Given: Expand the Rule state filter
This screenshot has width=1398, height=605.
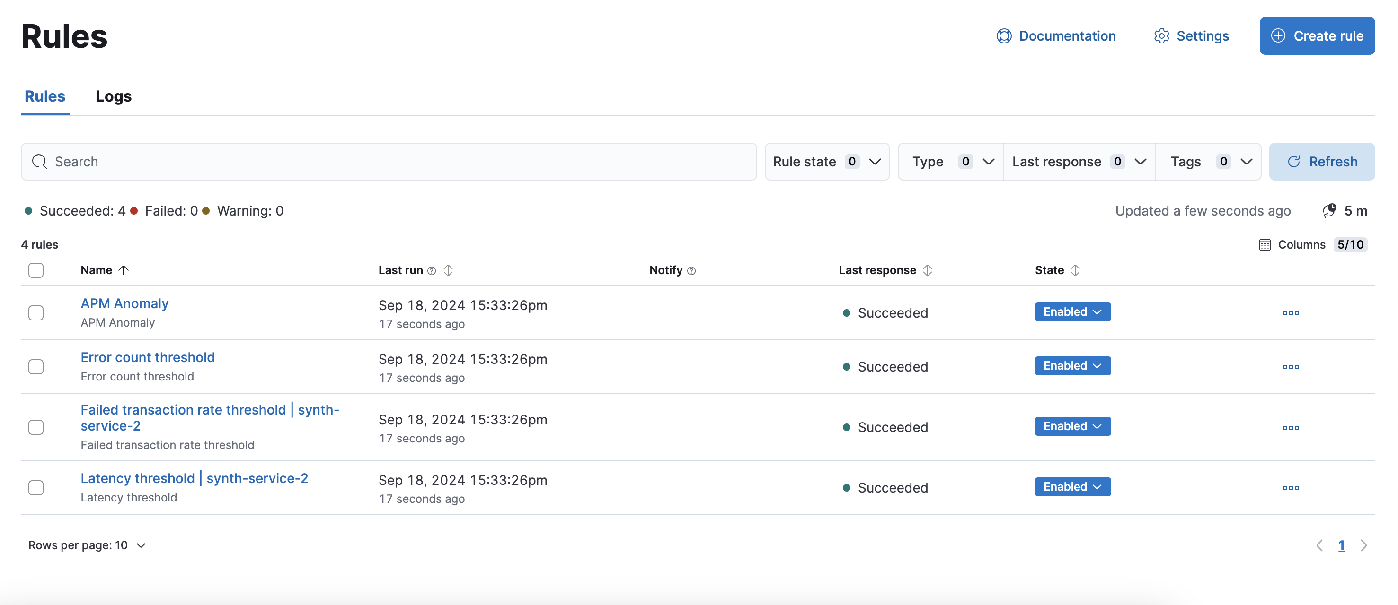Looking at the screenshot, I should coord(826,162).
